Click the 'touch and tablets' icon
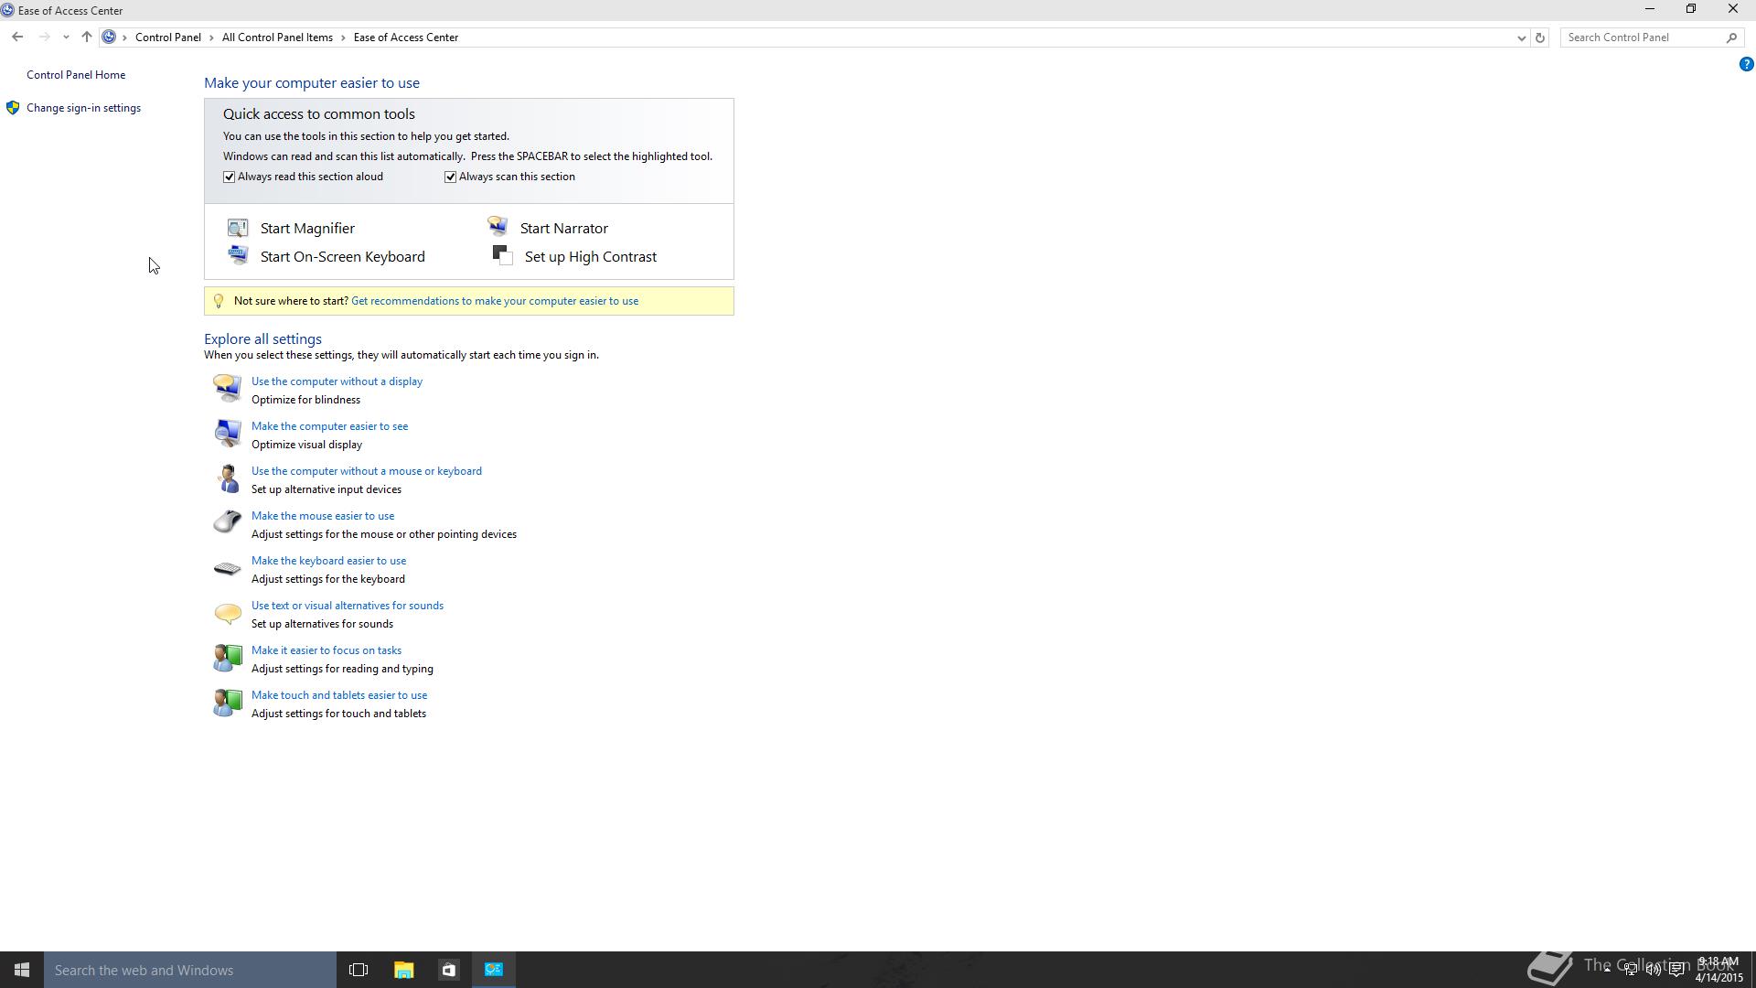The height and width of the screenshot is (988, 1756). coord(227,702)
